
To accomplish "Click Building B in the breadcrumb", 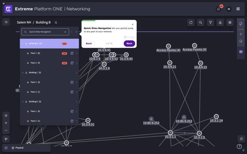I will [43, 22].
